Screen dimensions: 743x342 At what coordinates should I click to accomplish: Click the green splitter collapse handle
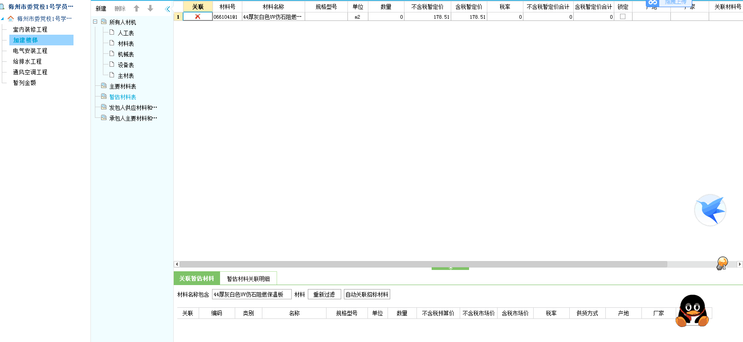point(450,269)
